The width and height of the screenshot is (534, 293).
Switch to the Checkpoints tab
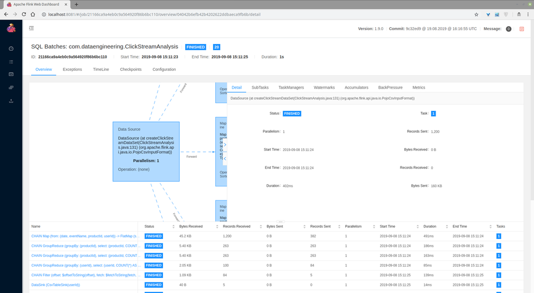click(130, 69)
